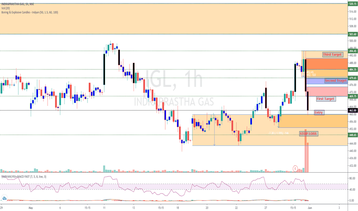This screenshot has width=358, height=211.
Task: Click the 18 date label on time axis
Action: (177, 208)
